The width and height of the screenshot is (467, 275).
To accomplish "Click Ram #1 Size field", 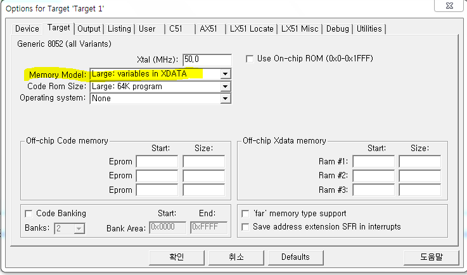I will point(420,162).
